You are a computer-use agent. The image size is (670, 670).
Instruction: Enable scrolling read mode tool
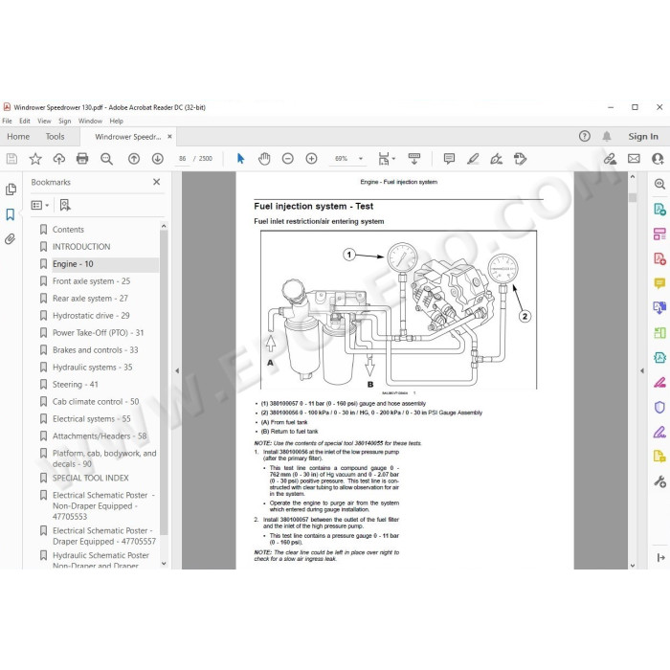point(414,159)
